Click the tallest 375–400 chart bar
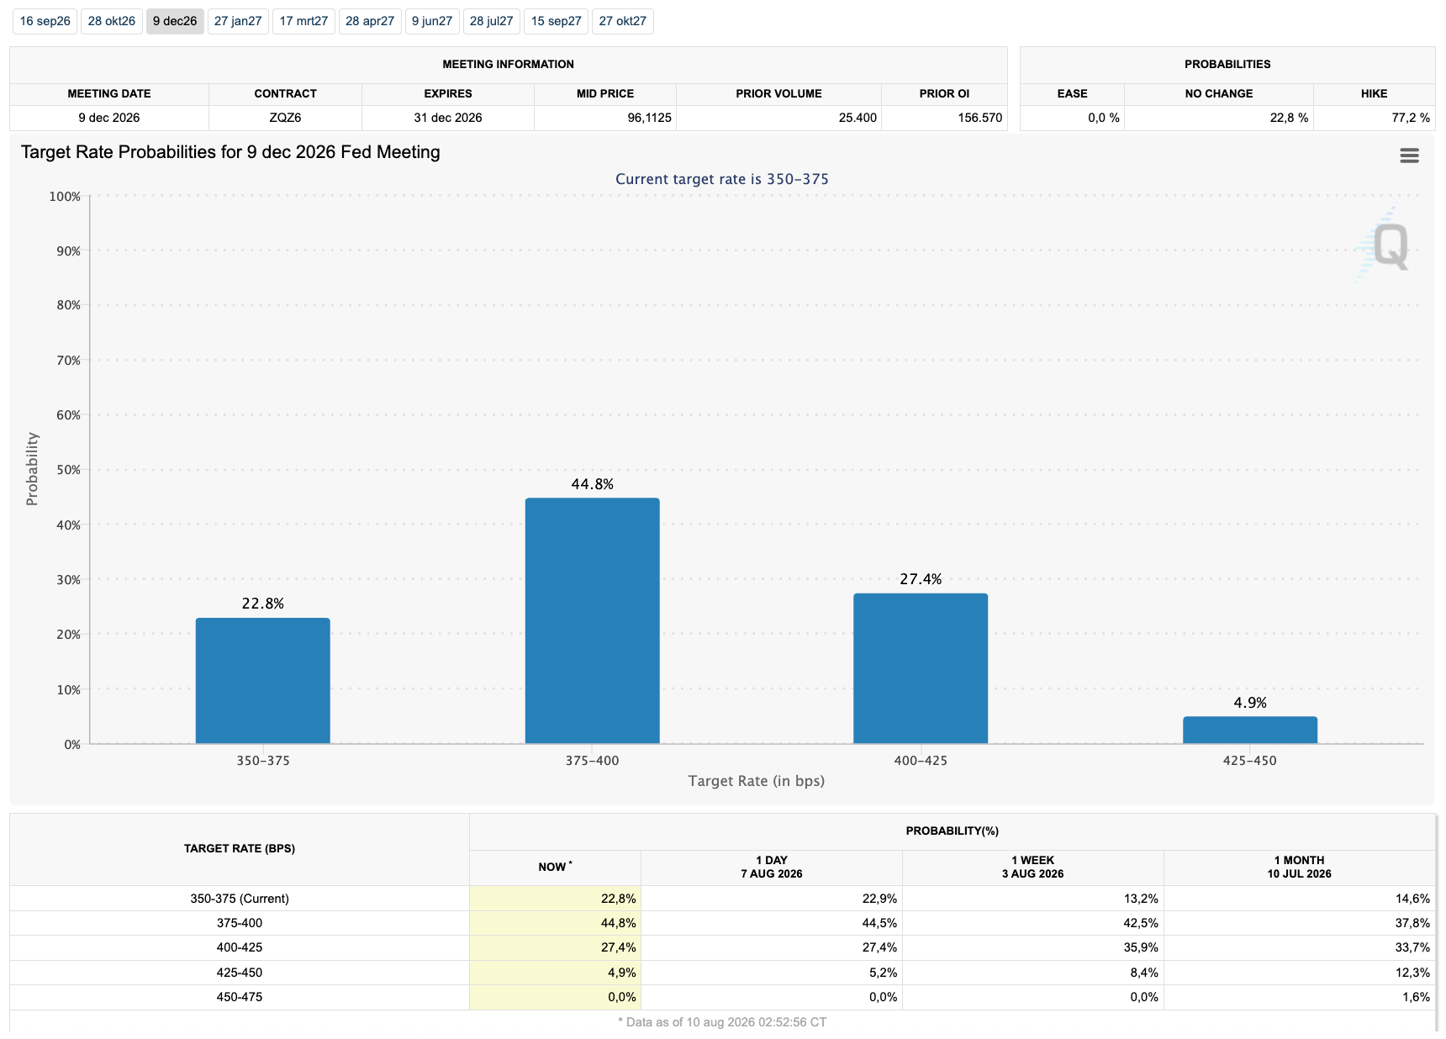 [593, 620]
